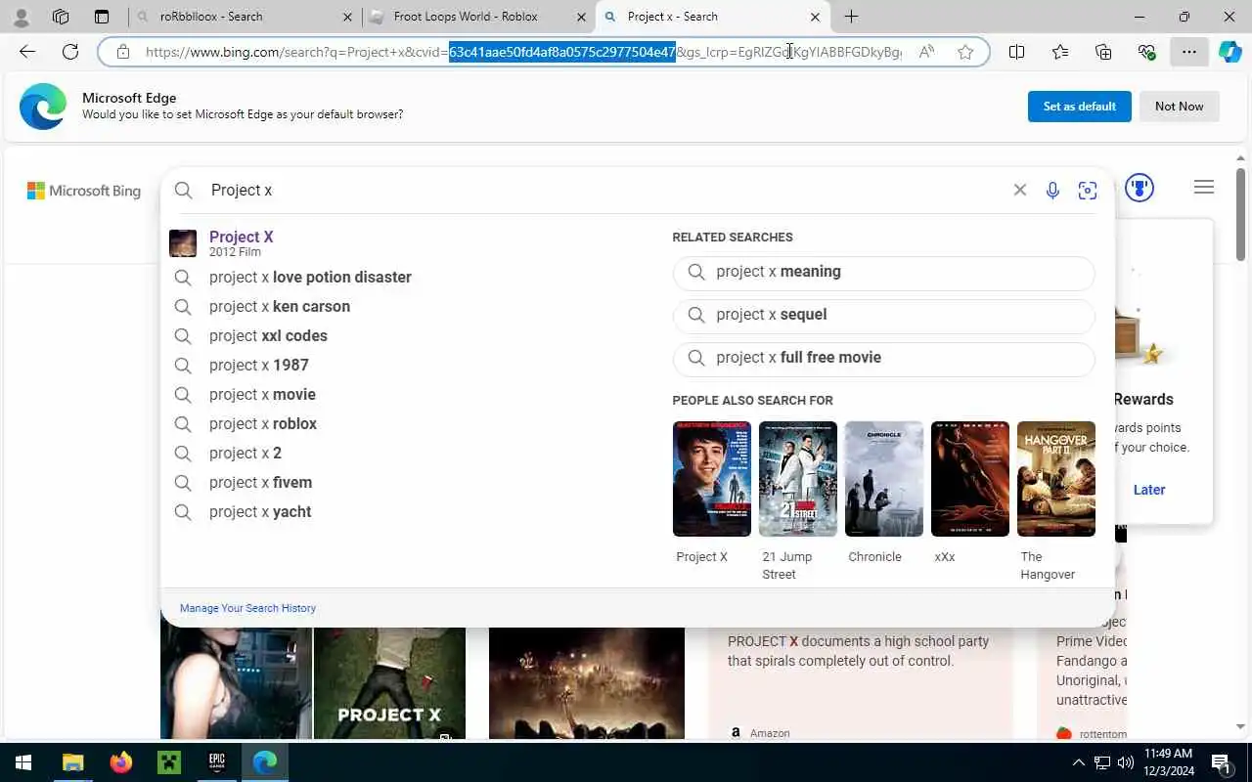
Task: Open the tab actions menu icon
Action: [x=102, y=17]
